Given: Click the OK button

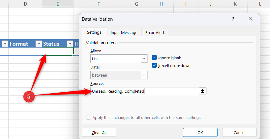Looking at the screenshot, I should (x=200, y=133).
